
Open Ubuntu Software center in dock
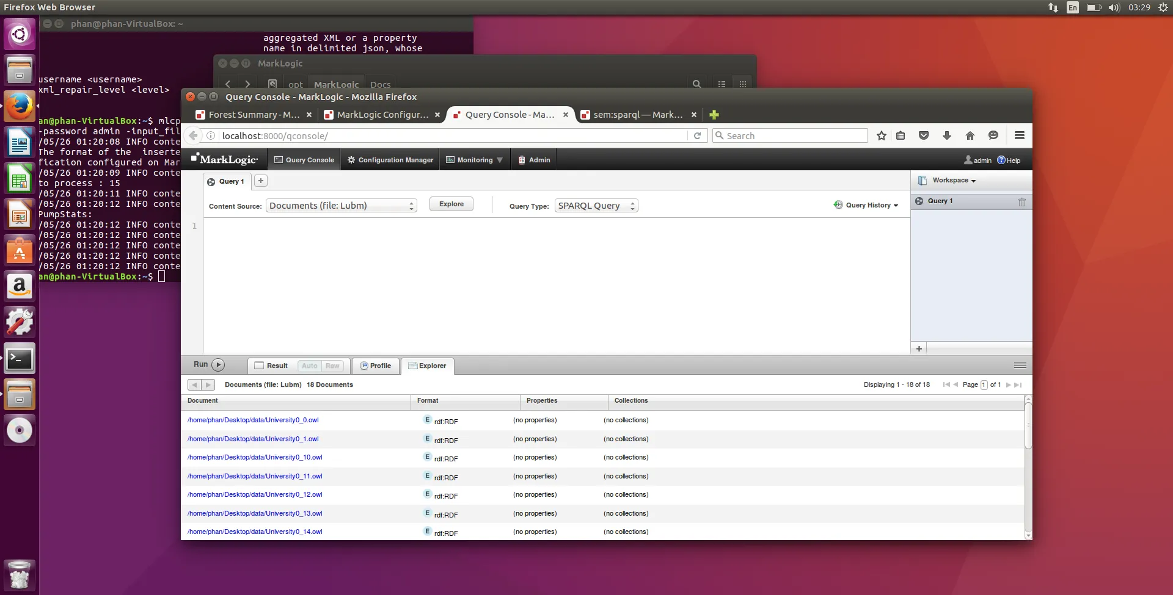click(20, 251)
